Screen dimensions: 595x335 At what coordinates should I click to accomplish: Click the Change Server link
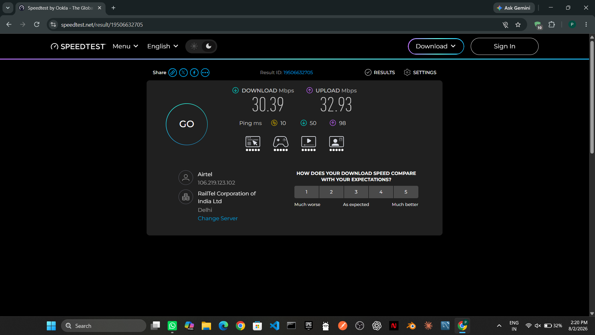[218, 218]
